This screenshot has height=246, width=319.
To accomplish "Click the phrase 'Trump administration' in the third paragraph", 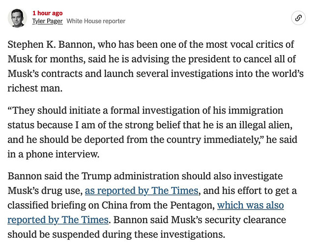I will [130, 176].
